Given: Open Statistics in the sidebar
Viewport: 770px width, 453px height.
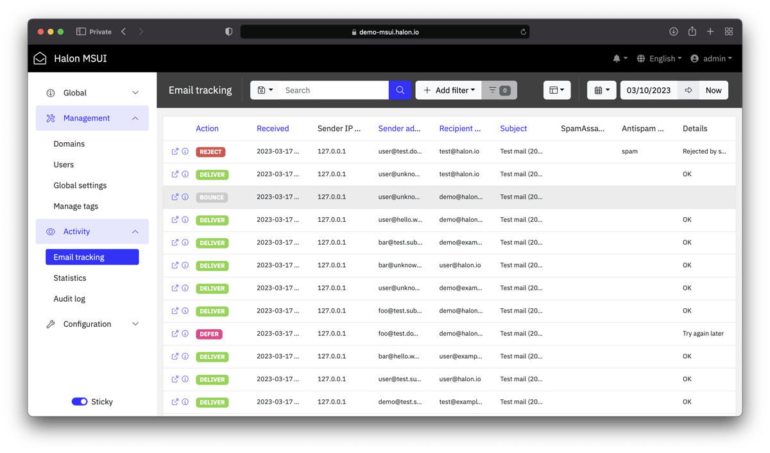Looking at the screenshot, I should coord(70,278).
